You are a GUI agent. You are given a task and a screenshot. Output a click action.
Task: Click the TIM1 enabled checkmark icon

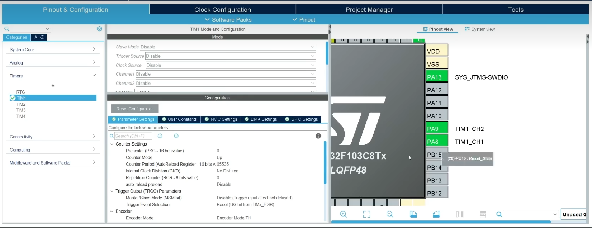(x=13, y=98)
